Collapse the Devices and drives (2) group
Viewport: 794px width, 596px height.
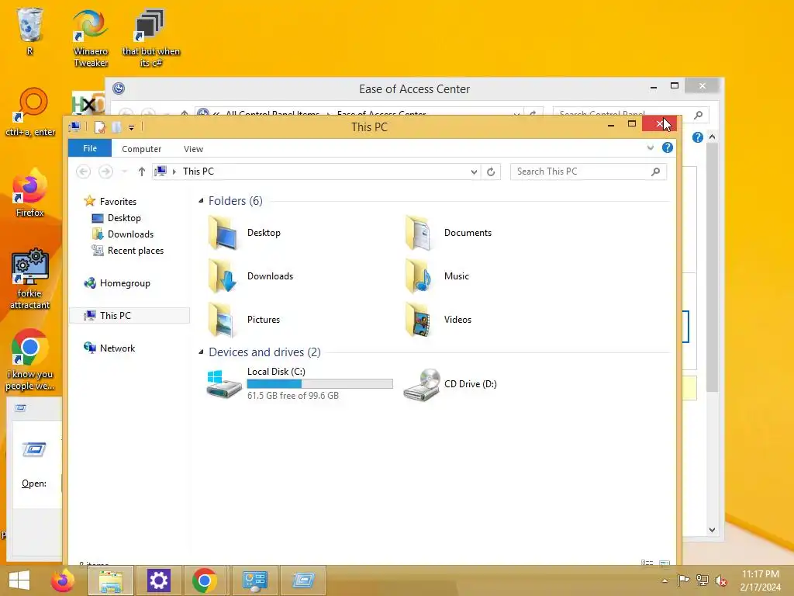point(201,352)
